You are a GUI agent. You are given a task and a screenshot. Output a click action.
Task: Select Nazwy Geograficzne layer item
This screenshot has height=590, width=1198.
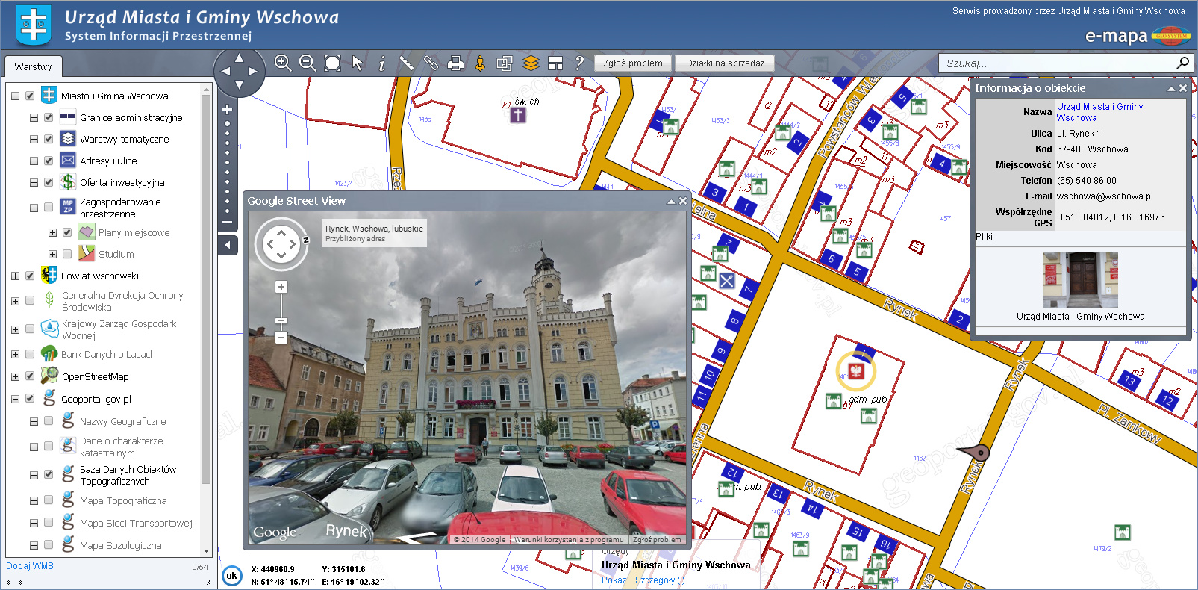123,421
